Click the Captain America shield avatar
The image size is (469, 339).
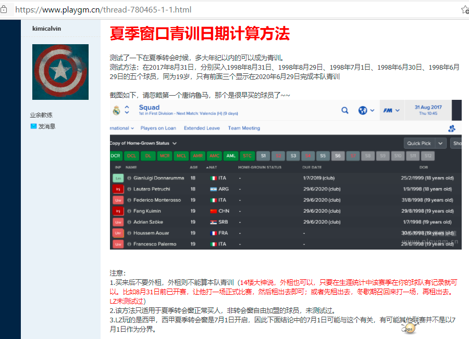60,72
